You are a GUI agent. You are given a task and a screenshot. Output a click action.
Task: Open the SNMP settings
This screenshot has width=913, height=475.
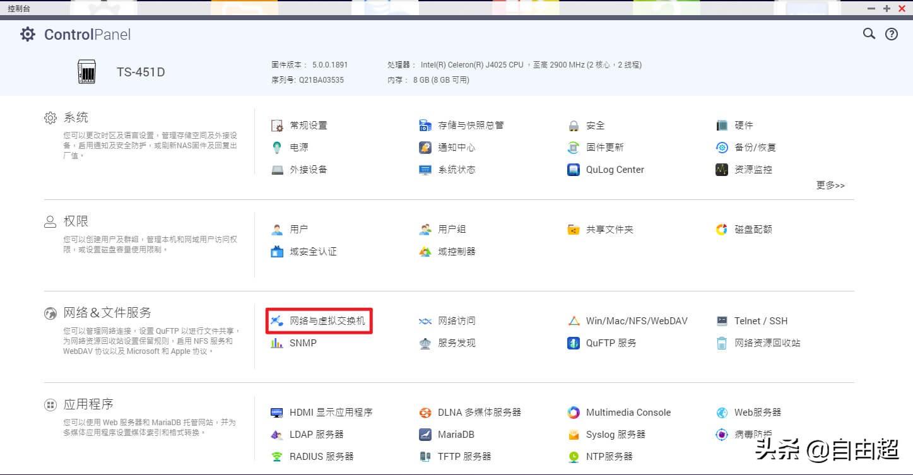(x=302, y=343)
